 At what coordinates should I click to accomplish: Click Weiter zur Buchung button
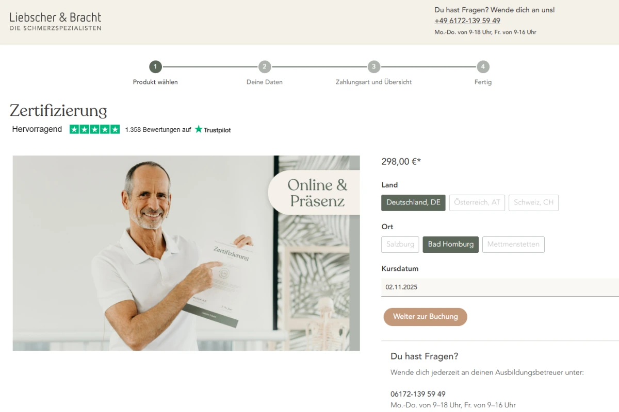click(426, 317)
